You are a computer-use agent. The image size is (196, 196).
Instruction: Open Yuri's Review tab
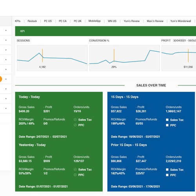click(132, 21)
